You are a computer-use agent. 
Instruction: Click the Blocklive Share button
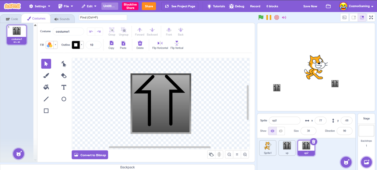pos(130,6)
